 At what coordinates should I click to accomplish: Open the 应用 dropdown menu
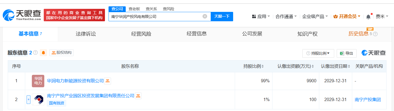tap(261, 17)
